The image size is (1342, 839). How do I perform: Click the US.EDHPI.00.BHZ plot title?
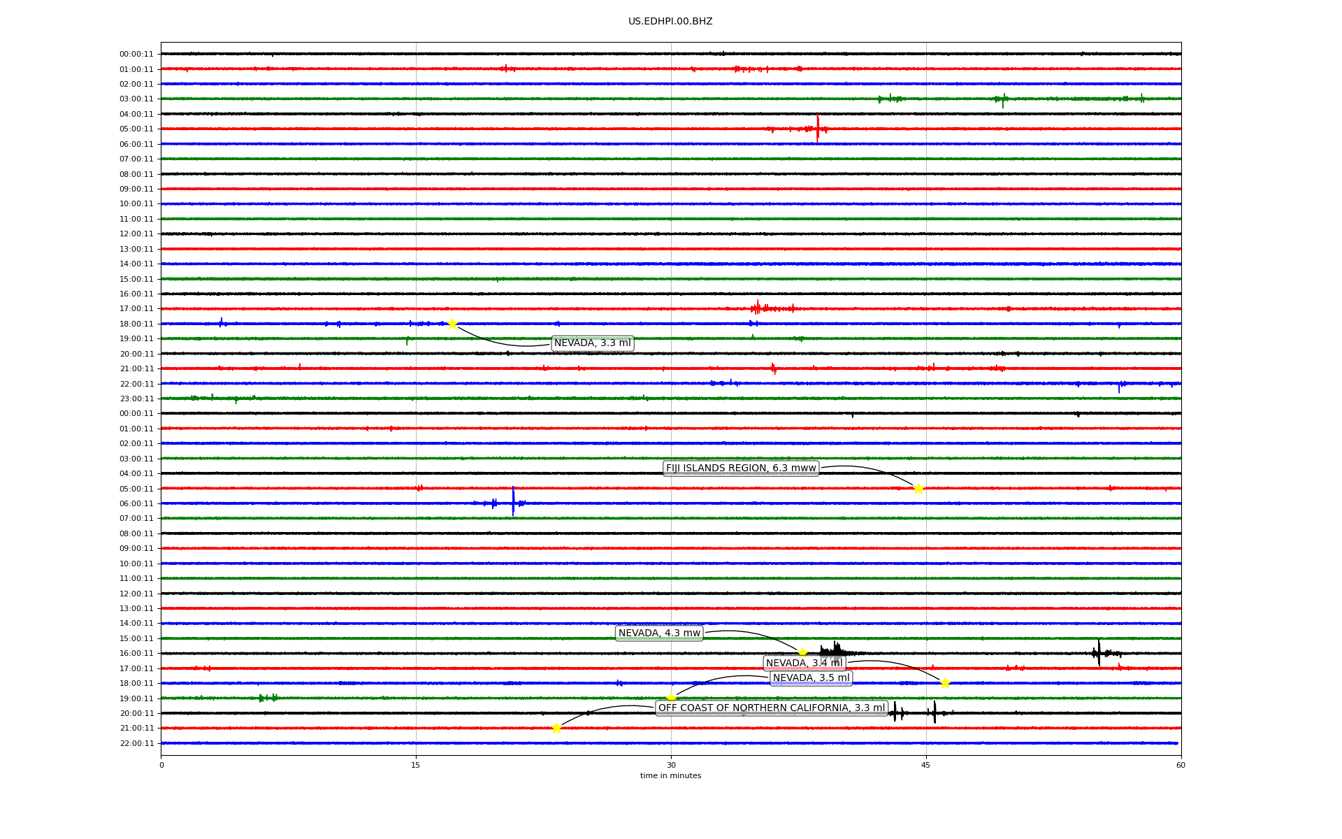[670, 22]
